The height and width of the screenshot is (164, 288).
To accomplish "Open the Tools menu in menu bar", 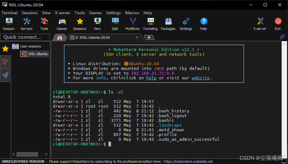I will click(x=80, y=13).
